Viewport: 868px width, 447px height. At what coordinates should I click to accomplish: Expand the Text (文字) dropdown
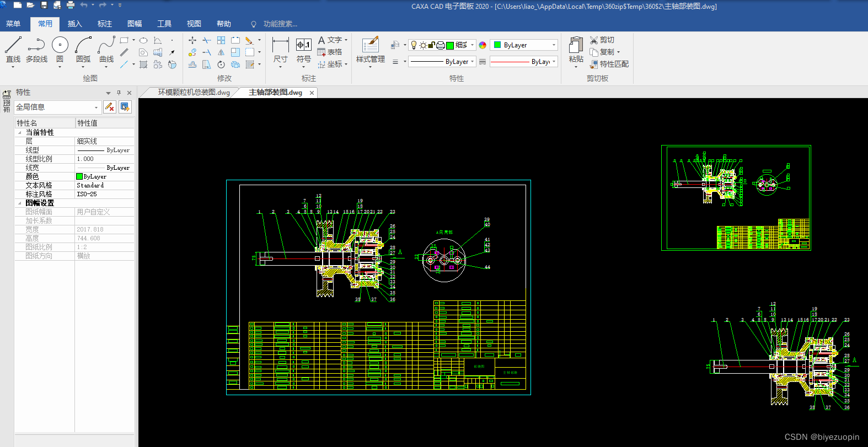(346, 40)
